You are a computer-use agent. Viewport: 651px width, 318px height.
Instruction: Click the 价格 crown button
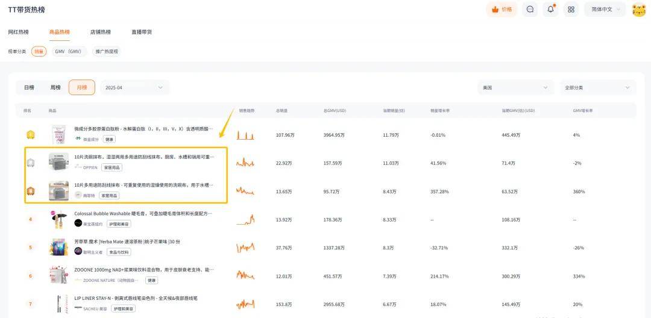502,10
